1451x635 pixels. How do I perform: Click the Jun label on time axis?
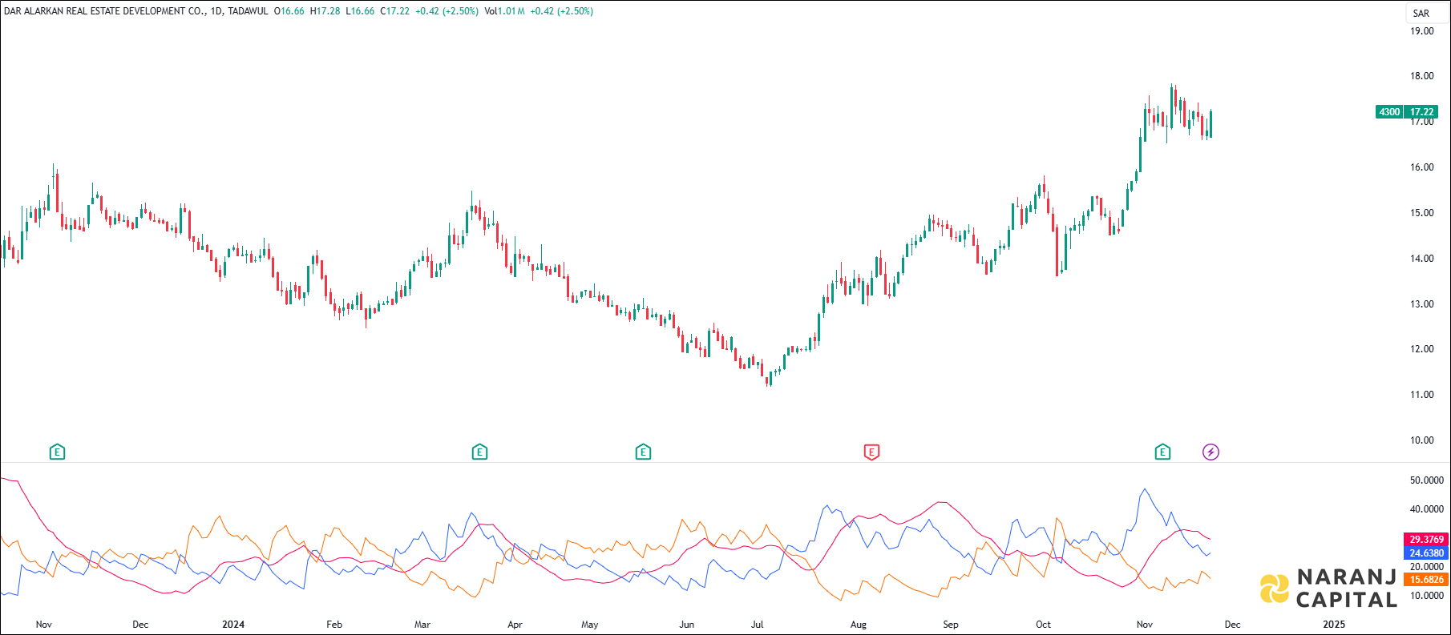coord(687,625)
